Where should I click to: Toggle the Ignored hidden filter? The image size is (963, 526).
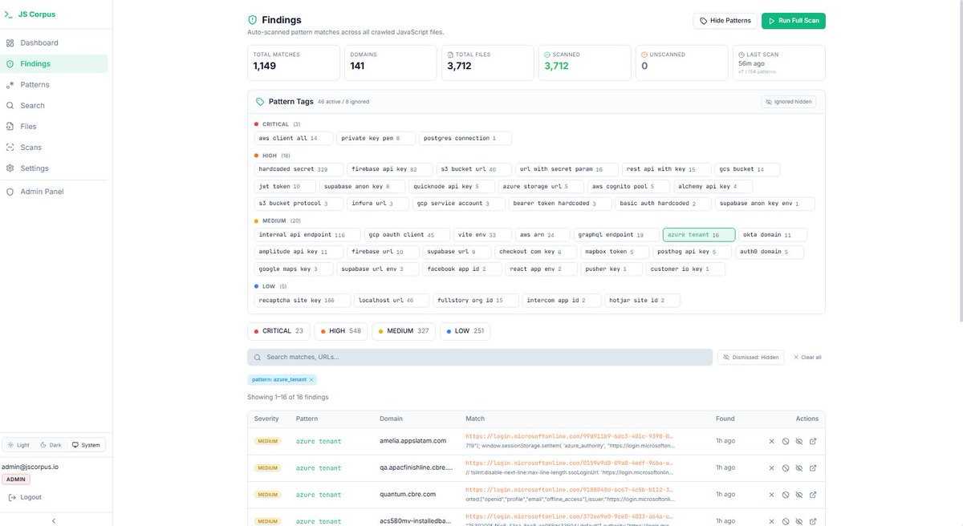(x=788, y=102)
